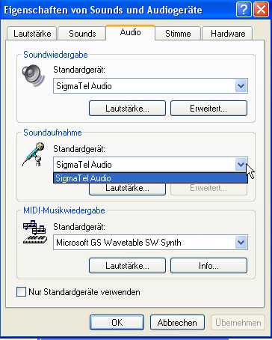The image size is (272, 340).
Task: Click the Abbrechen button
Action: click(x=177, y=323)
